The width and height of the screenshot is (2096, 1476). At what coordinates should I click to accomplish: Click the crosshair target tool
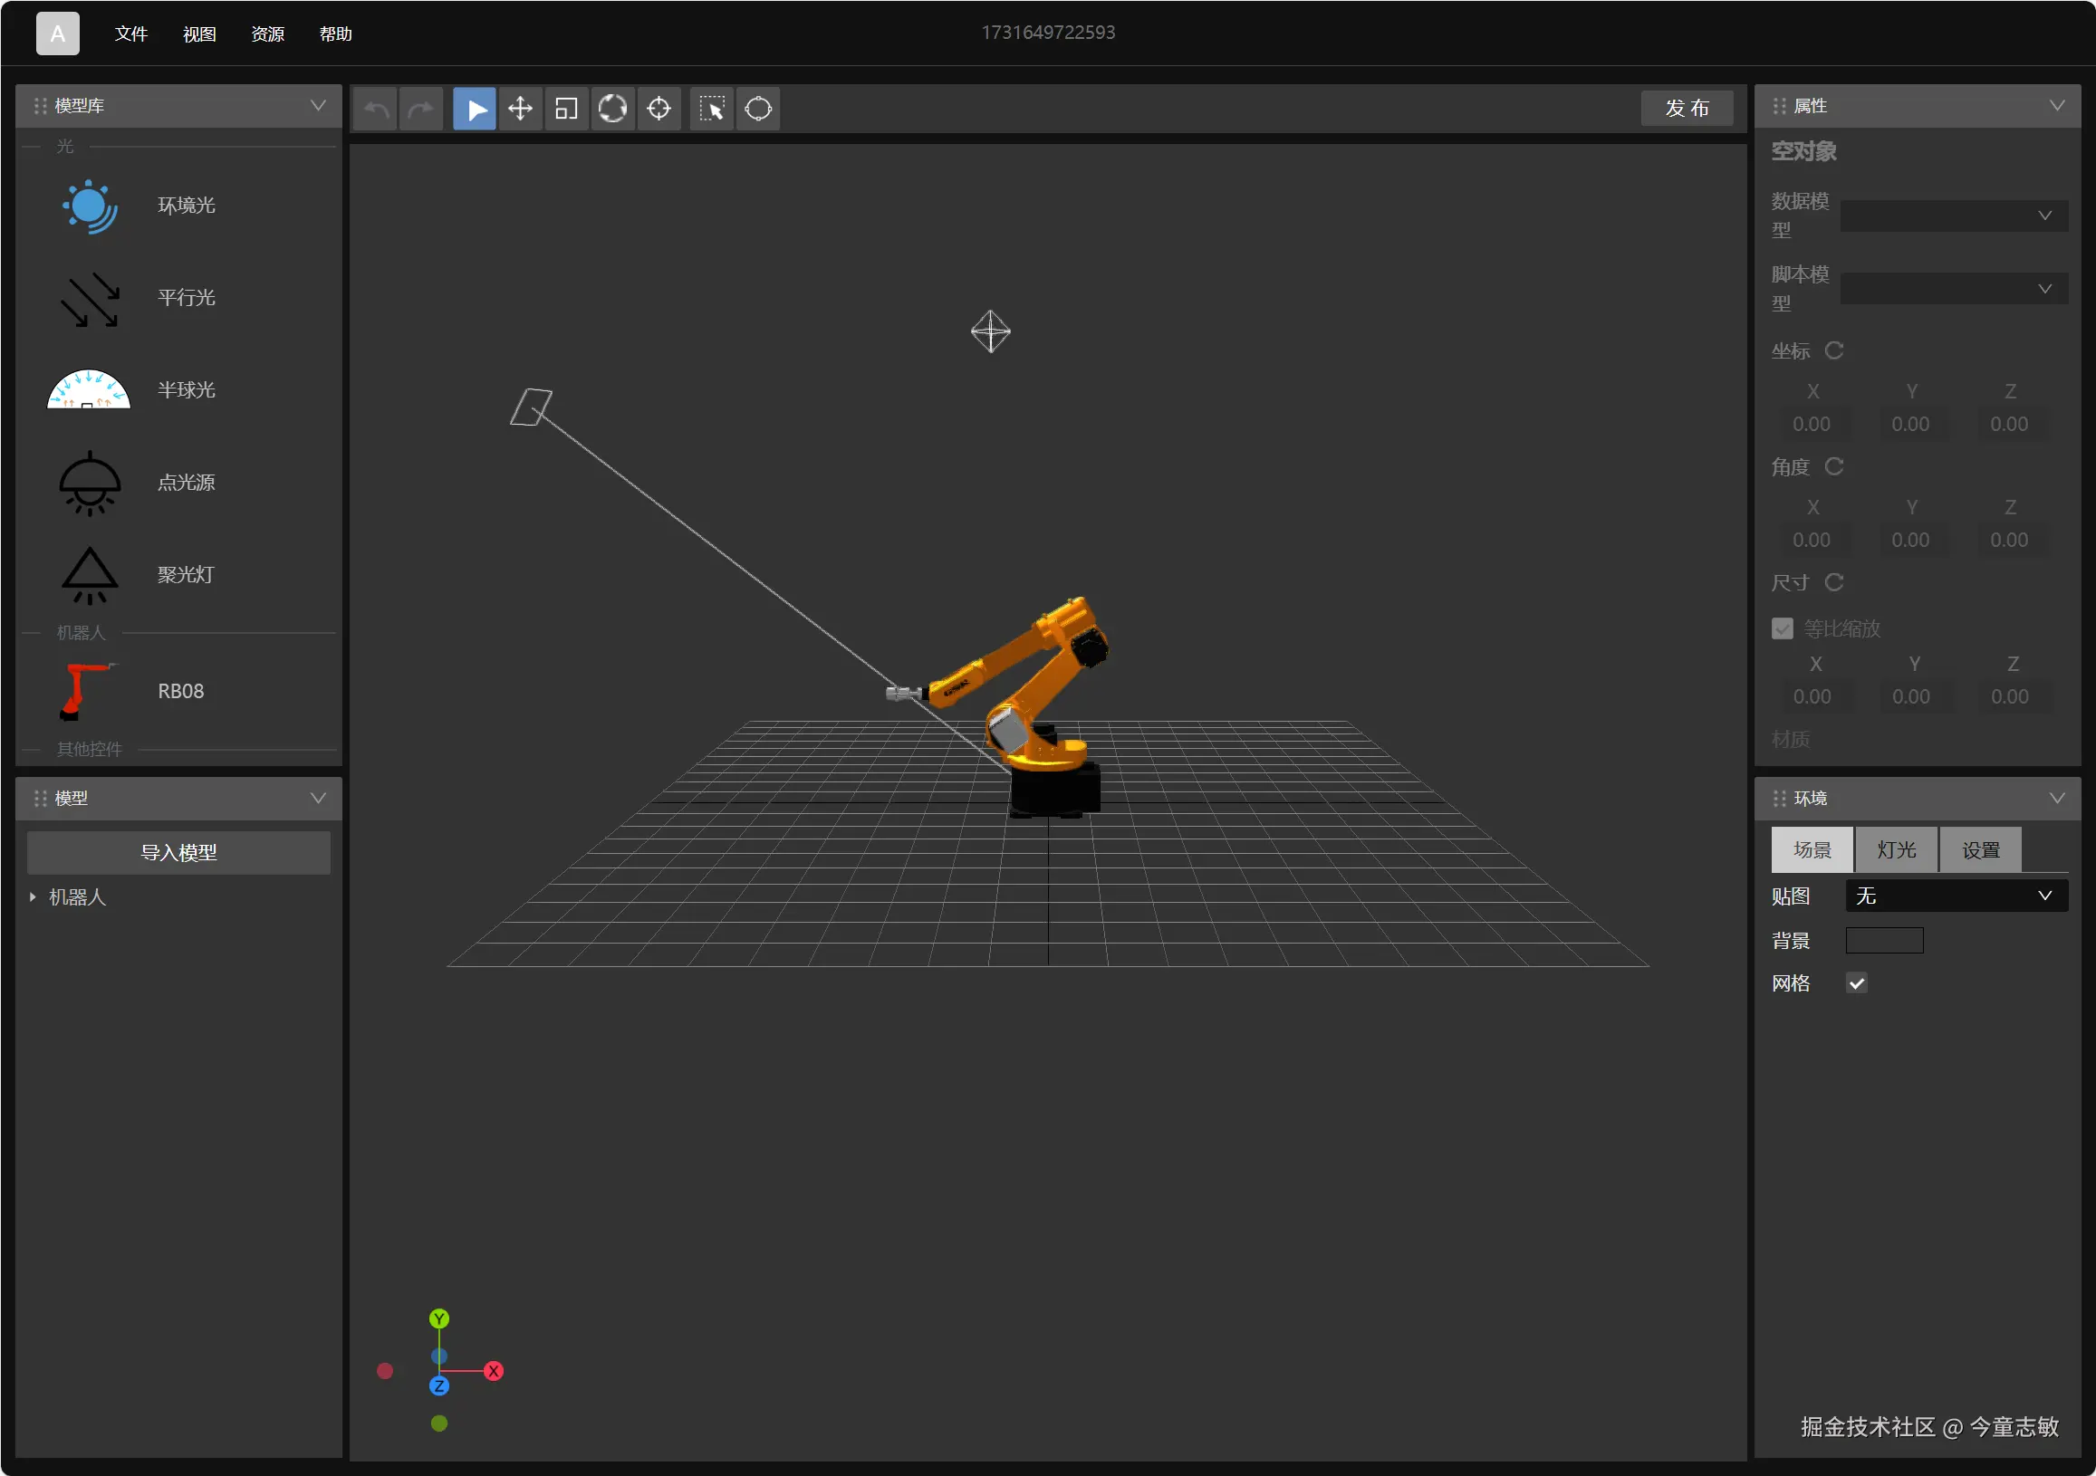pos(659,110)
